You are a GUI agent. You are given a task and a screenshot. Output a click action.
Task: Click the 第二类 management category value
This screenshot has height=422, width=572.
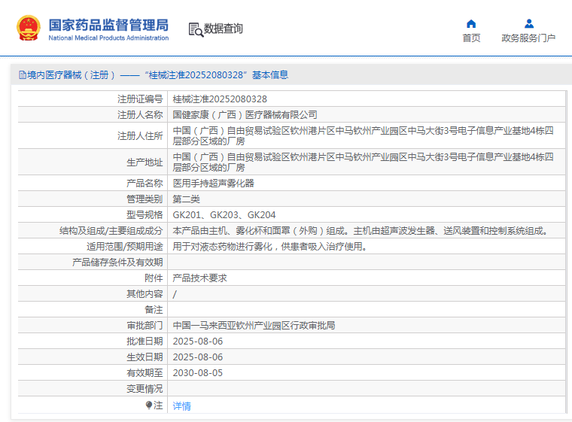point(186,199)
